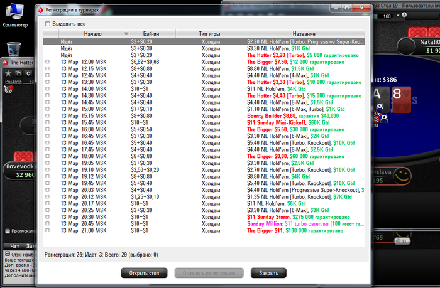This screenshot has width=440, height=288.
Task: Open the sort arrow on the Начало column
Action: [126, 34]
